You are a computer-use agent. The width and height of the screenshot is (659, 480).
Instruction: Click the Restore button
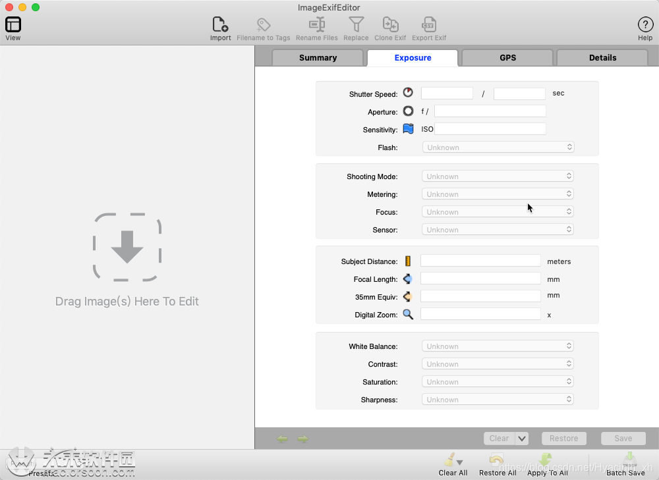point(564,439)
